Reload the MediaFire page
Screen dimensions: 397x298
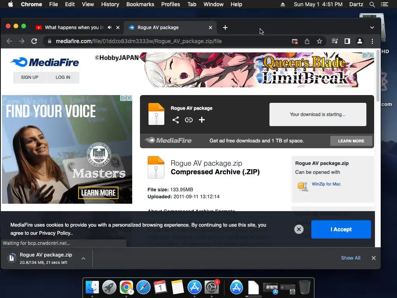[34, 41]
